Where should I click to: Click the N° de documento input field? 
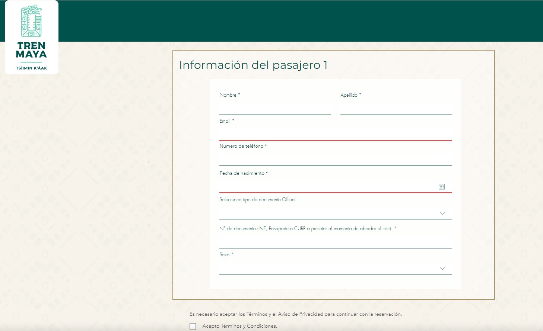(x=336, y=242)
